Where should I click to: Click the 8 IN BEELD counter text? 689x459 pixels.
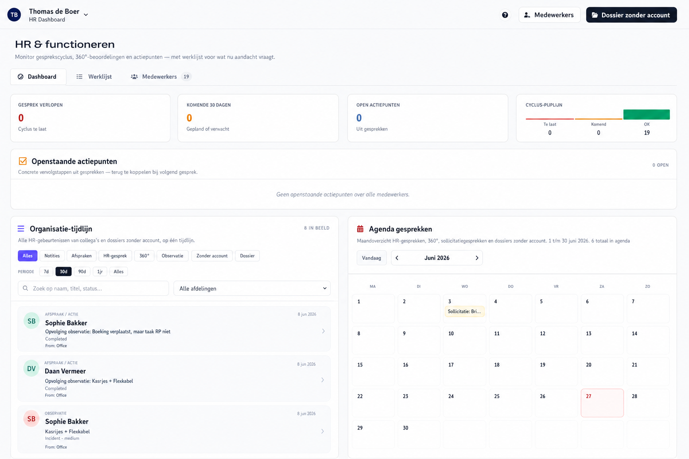click(317, 228)
